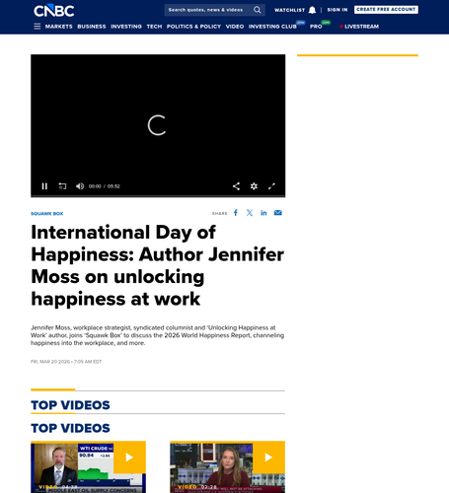Go to Investing Club
Screen dimensions: 449x493
(x=272, y=27)
